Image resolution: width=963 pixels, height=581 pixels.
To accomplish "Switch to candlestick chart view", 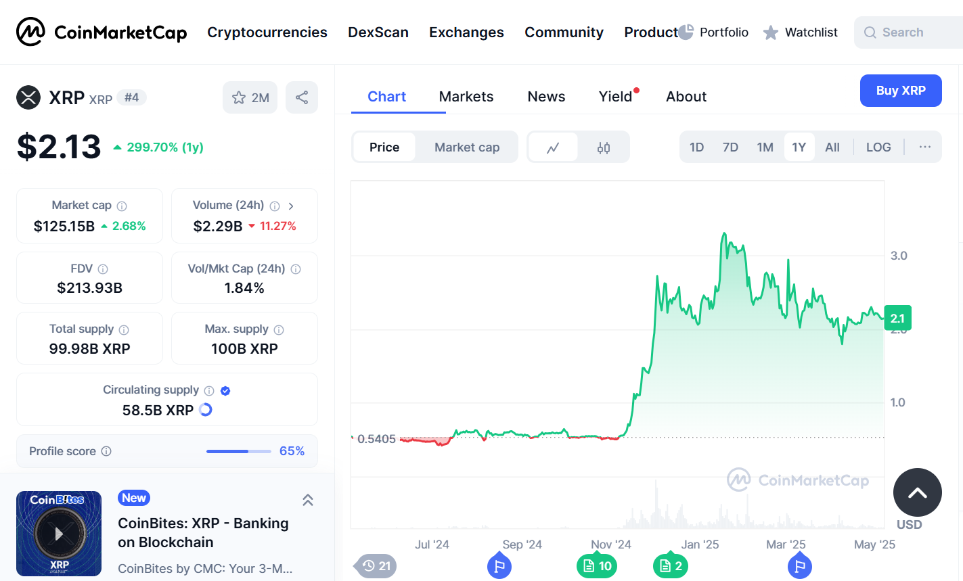I will pyautogui.click(x=604, y=147).
